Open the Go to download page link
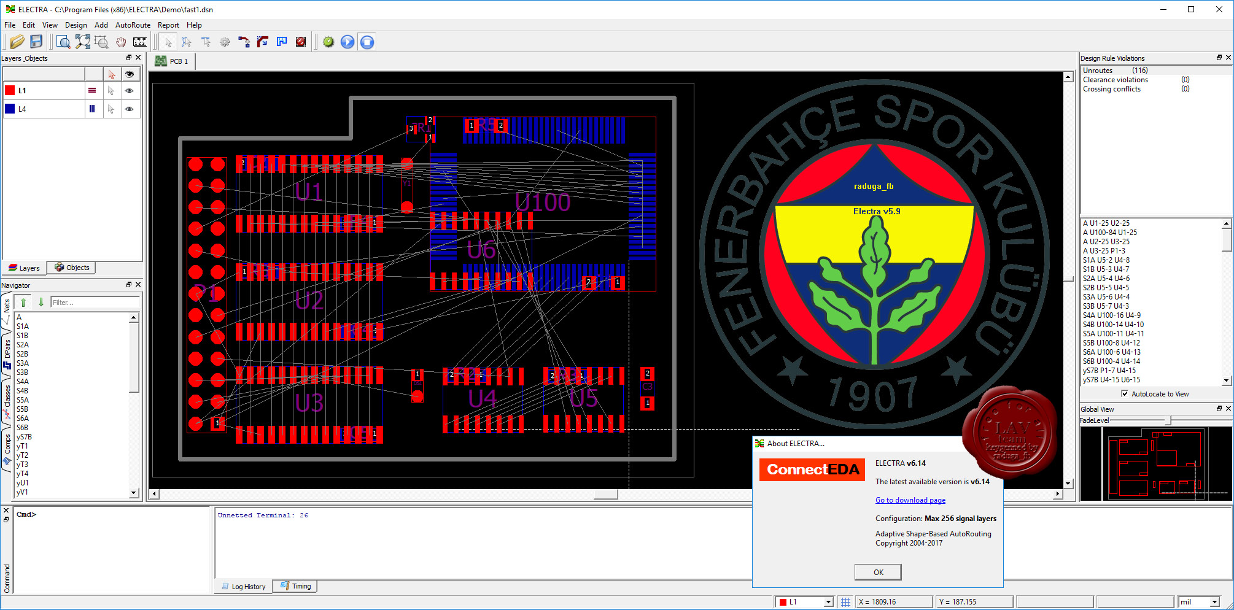 pos(910,500)
